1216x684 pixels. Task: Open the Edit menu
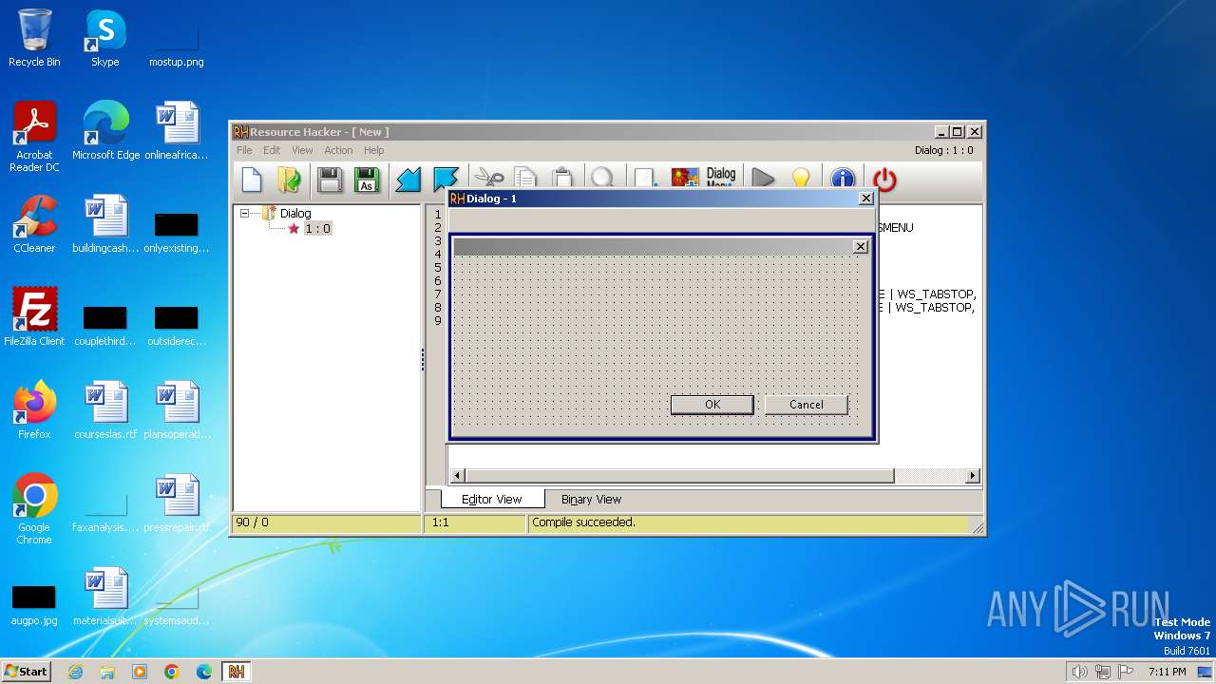[272, 150]
